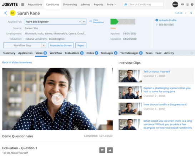Click the candidate workflow progress bar
The height and width of the screenshot is (158, 195).
[x=123, y=22]
